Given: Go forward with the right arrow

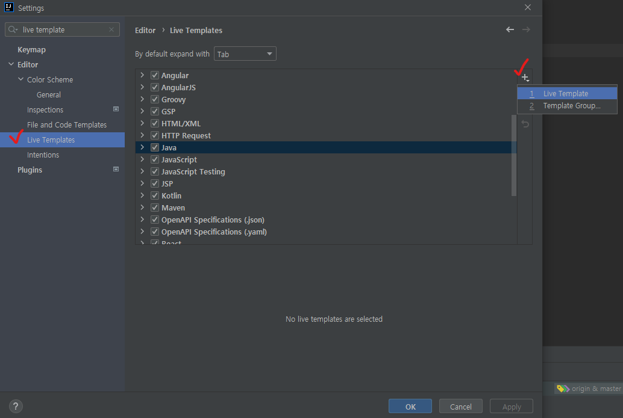Looking at the screenshot, I should (526, 29).
